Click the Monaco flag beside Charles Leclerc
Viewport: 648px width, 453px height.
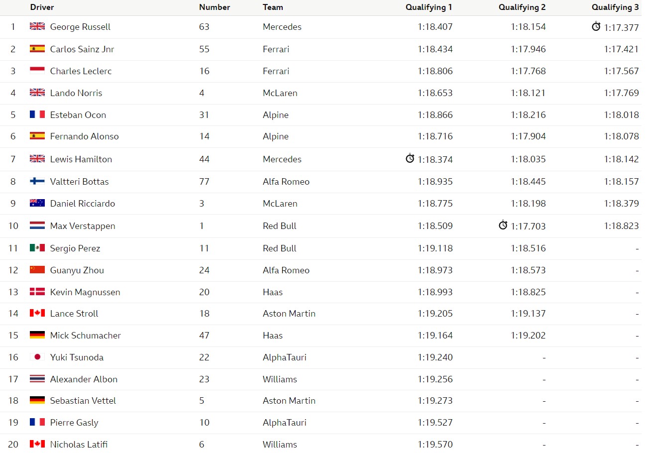point(37,71)
